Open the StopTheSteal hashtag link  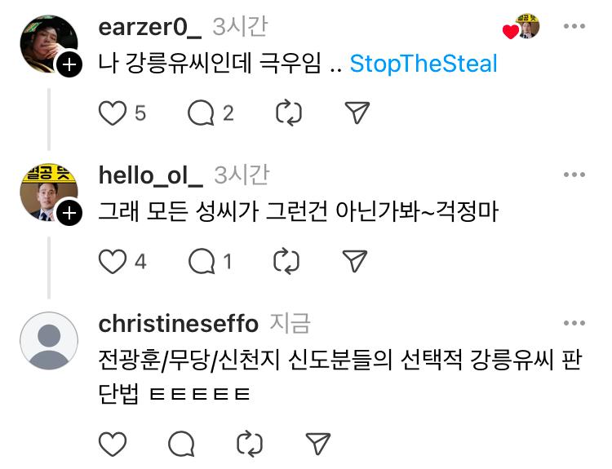pos(424,64)
